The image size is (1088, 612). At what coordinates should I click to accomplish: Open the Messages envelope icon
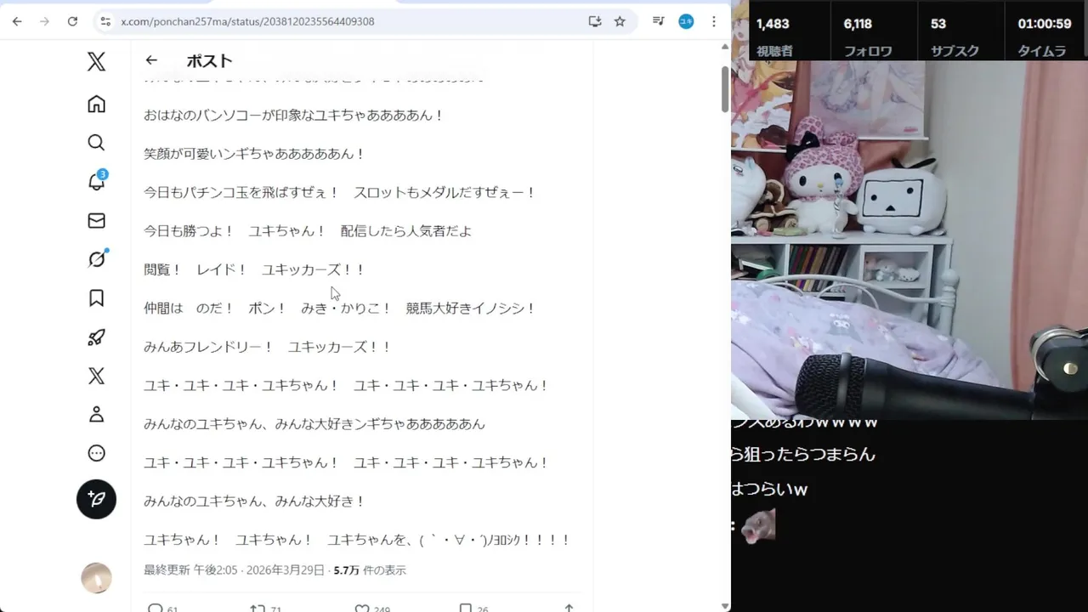coord(96,221)
